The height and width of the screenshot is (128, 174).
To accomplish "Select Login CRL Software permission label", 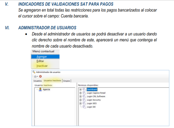I will tap(96, 96).
